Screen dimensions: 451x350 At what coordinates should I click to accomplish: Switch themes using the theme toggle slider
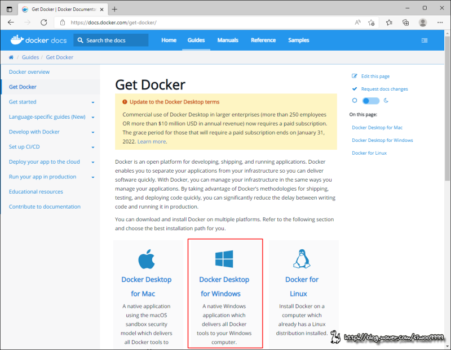pyautogui.click(x=371, y=99)
